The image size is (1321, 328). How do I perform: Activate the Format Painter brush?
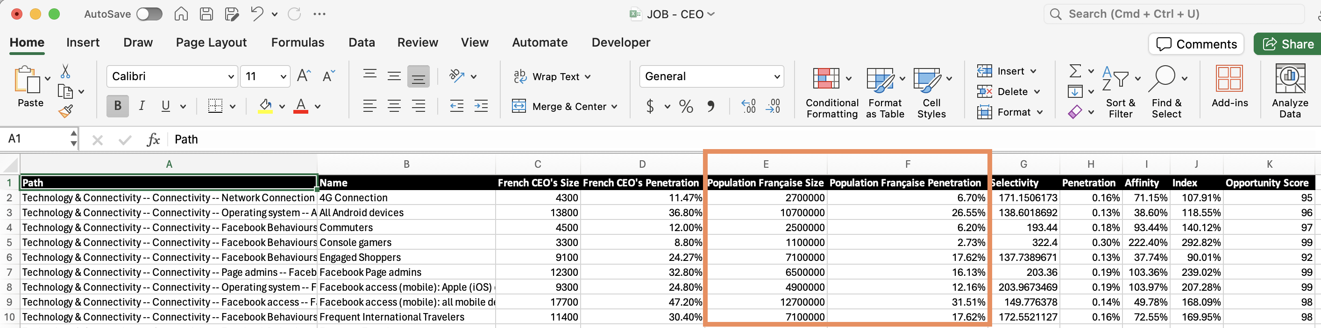[65, 110]
